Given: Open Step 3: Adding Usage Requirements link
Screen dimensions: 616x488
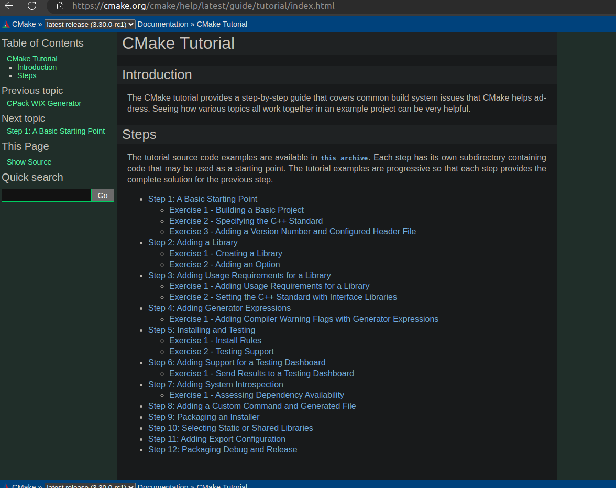Looking at the screenshot, I should click(240, 276).
